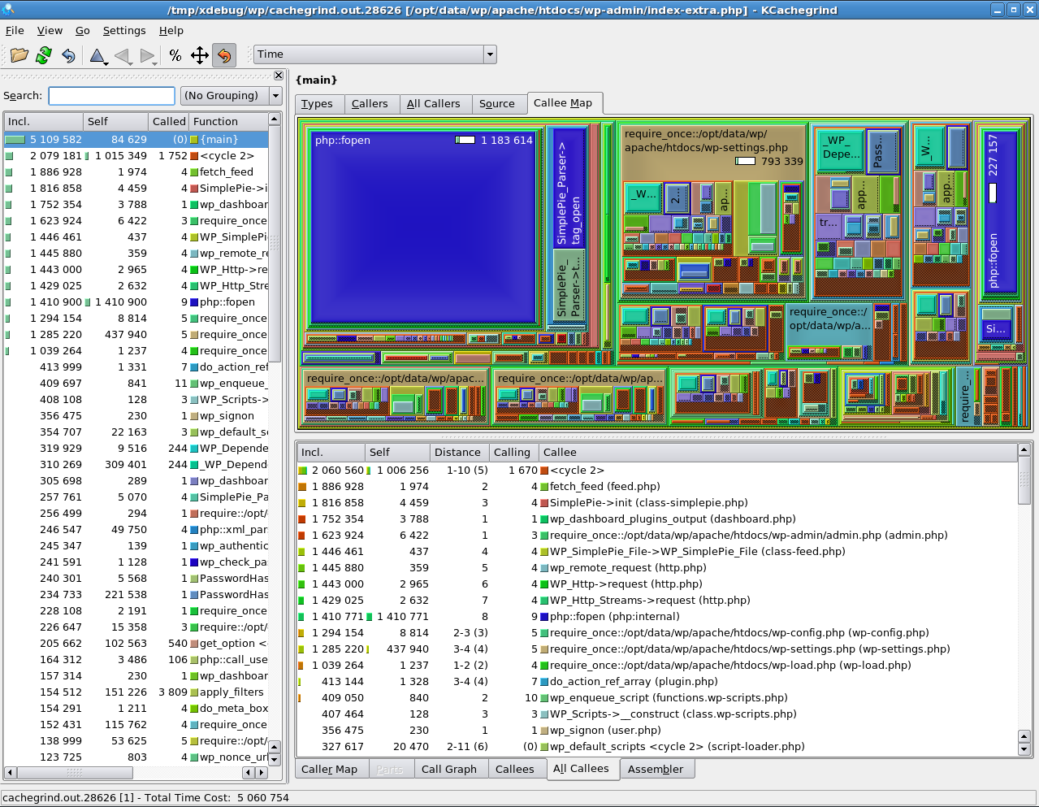The image size is (1039, 807).
Task: Switch to the Call Graph tab
Action: click(449, 769)
